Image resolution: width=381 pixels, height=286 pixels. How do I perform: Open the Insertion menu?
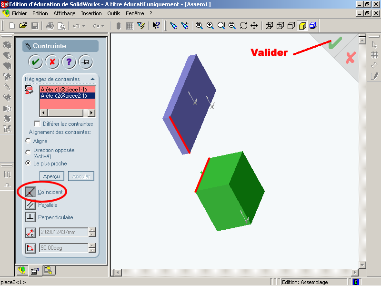tap(91, 13)
